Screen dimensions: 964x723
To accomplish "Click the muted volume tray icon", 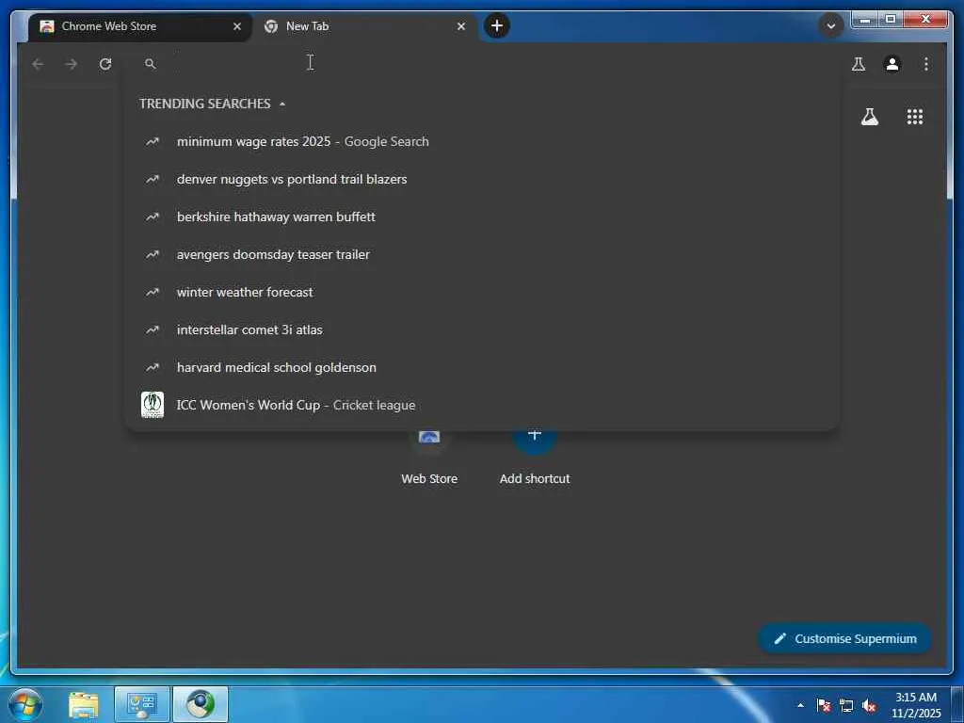I will [869, 706].
